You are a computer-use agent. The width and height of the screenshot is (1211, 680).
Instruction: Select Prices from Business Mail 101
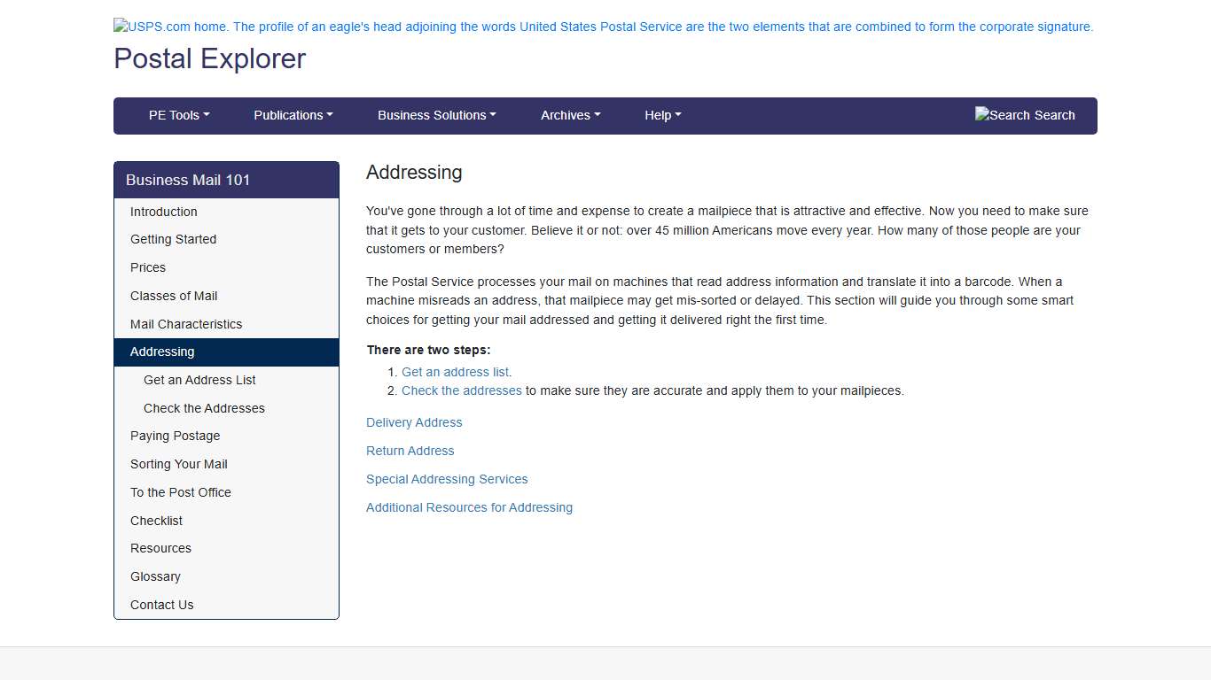tap(147, 267)
